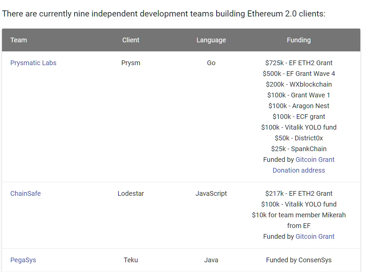This screenshot has width=365, height=272.
Task: Click the Language column header
Action: coord(211,40)
